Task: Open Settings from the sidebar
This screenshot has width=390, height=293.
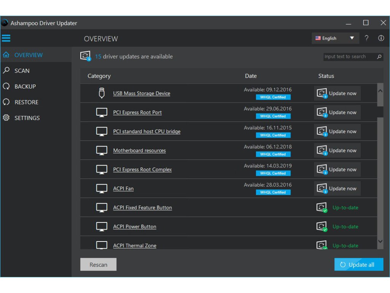Action: [27, 118]
